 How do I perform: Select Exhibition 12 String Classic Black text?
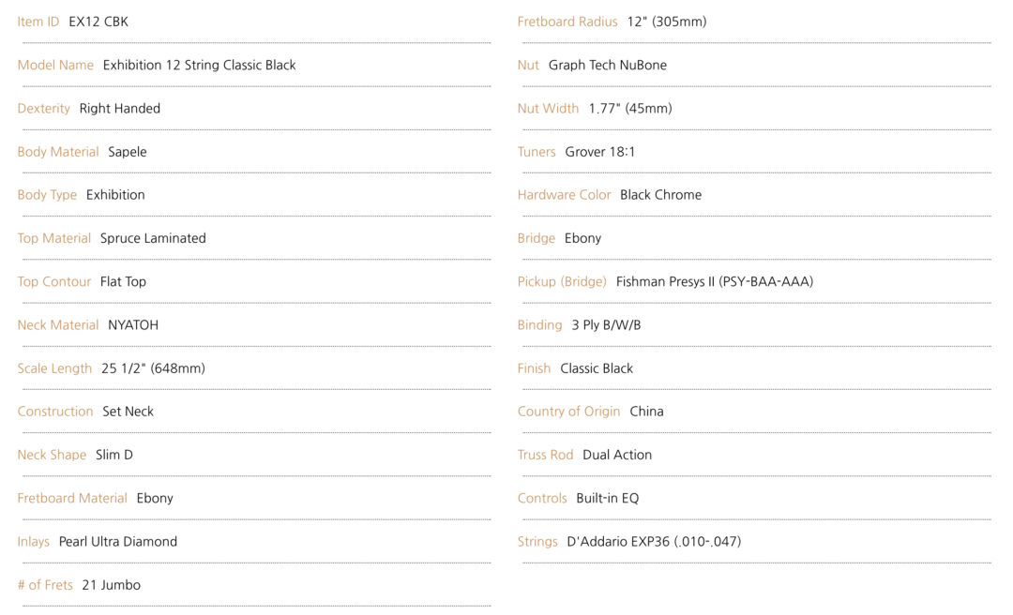tap(199, 66)
